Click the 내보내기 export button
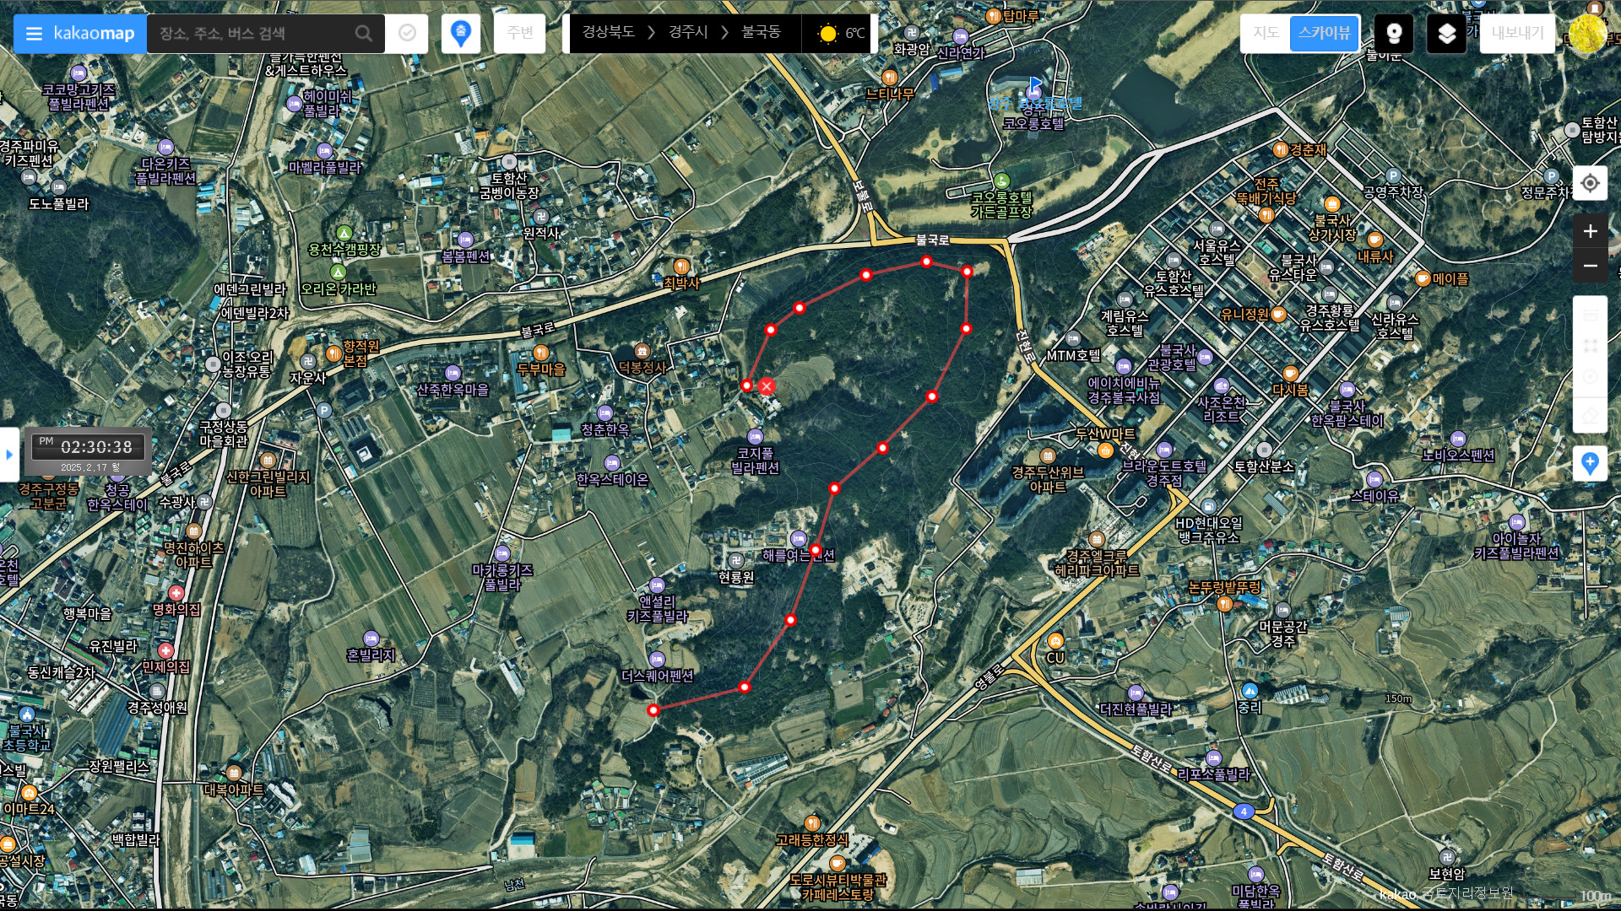 1516,33
